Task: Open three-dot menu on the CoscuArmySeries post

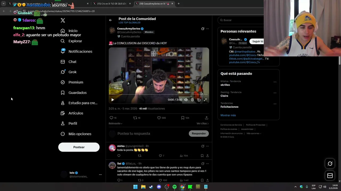Action: (x=208, y=29)
